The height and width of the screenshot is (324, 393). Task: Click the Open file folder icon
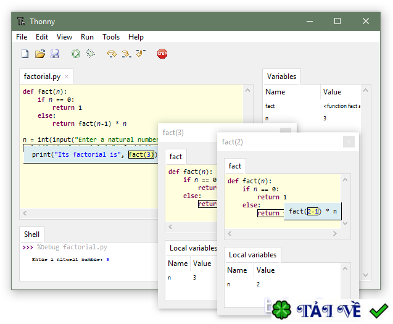click(40, 54)
